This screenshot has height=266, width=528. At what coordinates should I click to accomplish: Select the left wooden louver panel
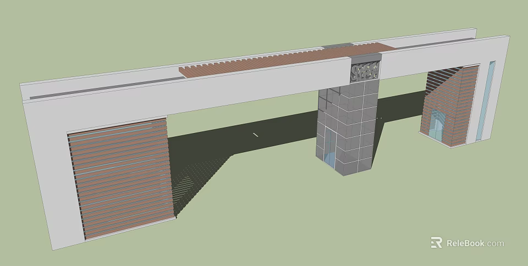(121, 178)
